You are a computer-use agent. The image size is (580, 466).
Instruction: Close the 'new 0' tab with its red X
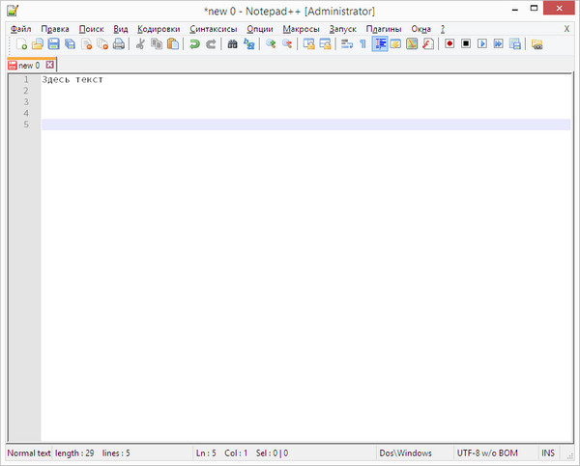(50, 65)
